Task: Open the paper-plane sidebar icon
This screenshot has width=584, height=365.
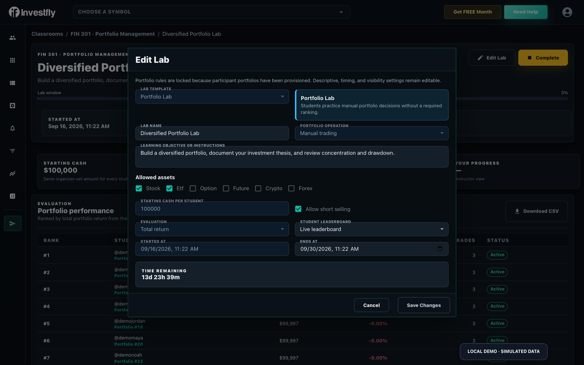Action: point(13,223)
